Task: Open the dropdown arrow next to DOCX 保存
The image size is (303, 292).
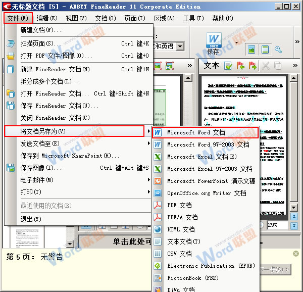Action: click(x=236, y=42)
